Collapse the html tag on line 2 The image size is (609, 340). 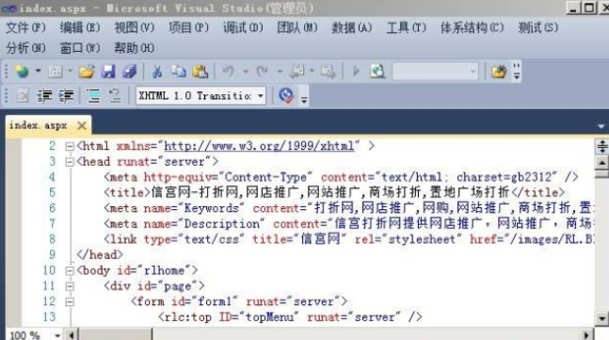[x=70, y=146]
